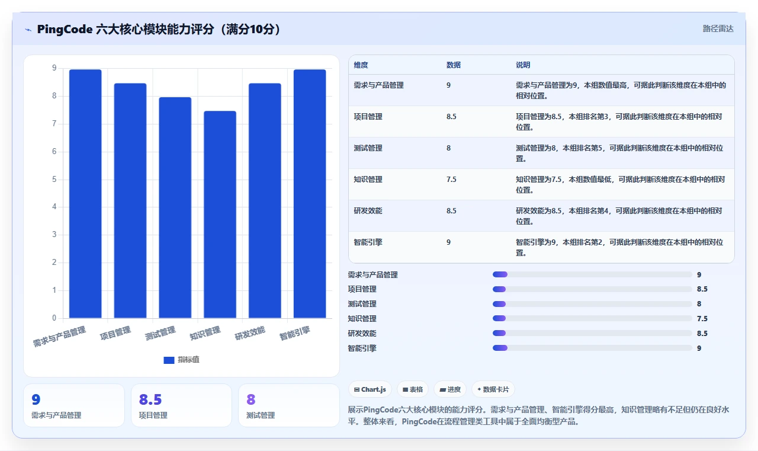Click the lightning icon beside PingCode title
The image size is (758, 451).
point(28,29)
